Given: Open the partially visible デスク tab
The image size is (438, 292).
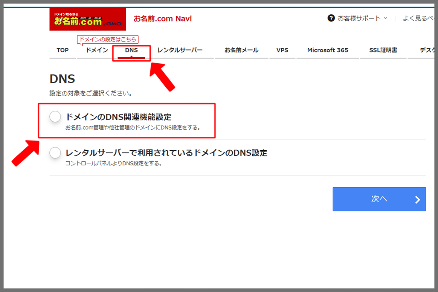Looking at the screenshot, I should pyautogui.click(x=421, y=50).
